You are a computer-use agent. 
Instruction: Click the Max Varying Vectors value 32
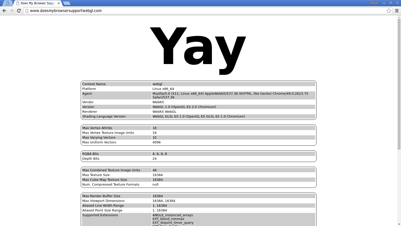[154, 137]
